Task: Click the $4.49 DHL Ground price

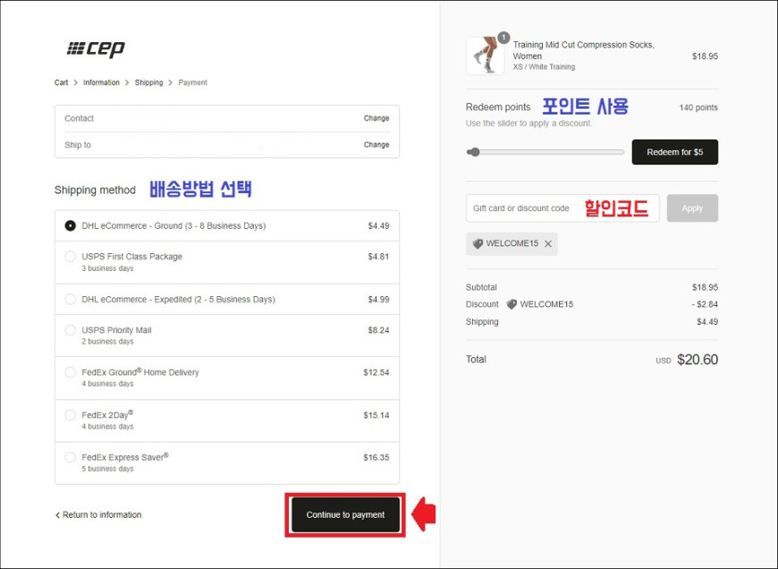Action: (378, 226)
